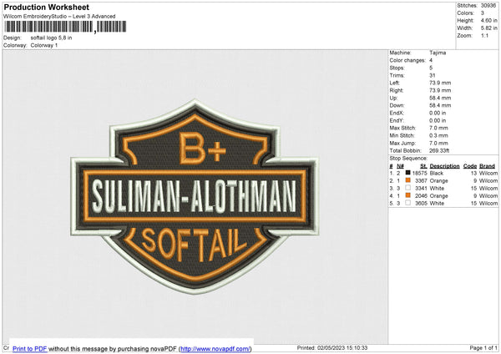The height and width of the screenshot is (354, 501).
Task: Select the Black swatch in stop 1
Action: 407,173
